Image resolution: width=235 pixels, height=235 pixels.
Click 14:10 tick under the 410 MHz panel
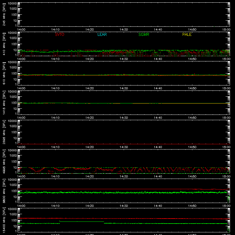[56, 59]
